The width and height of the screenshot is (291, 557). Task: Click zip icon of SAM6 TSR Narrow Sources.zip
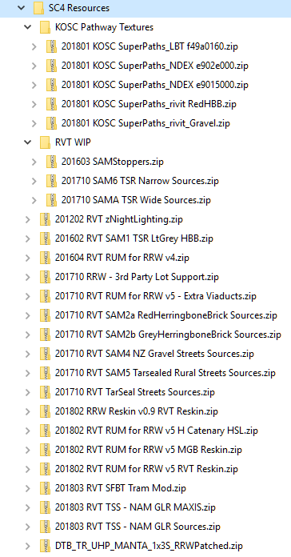[52, 181]
